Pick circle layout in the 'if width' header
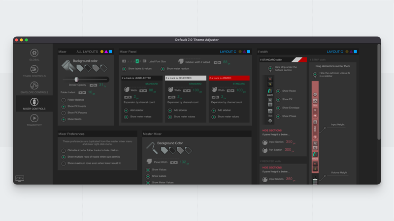 pyautogui.click(x=347, y=52)
